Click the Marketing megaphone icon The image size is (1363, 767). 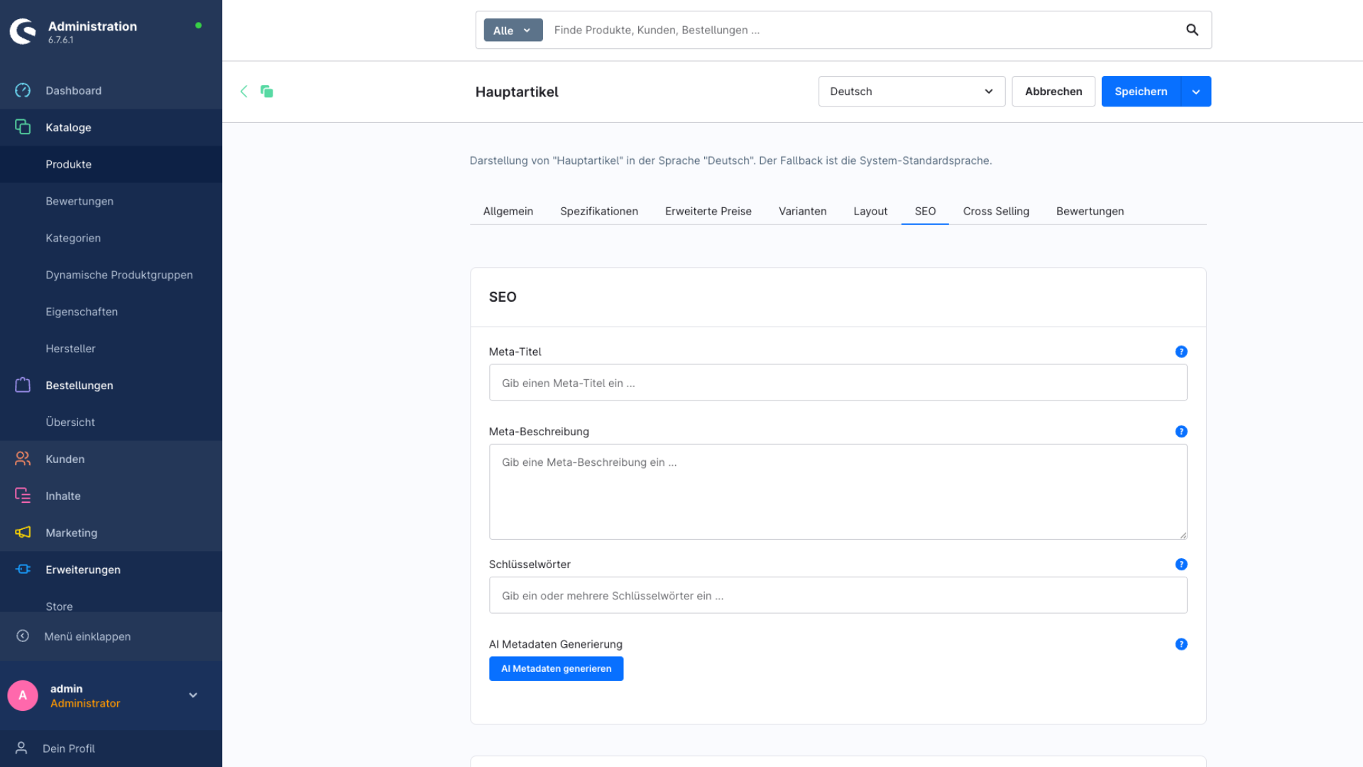(23, 532)
